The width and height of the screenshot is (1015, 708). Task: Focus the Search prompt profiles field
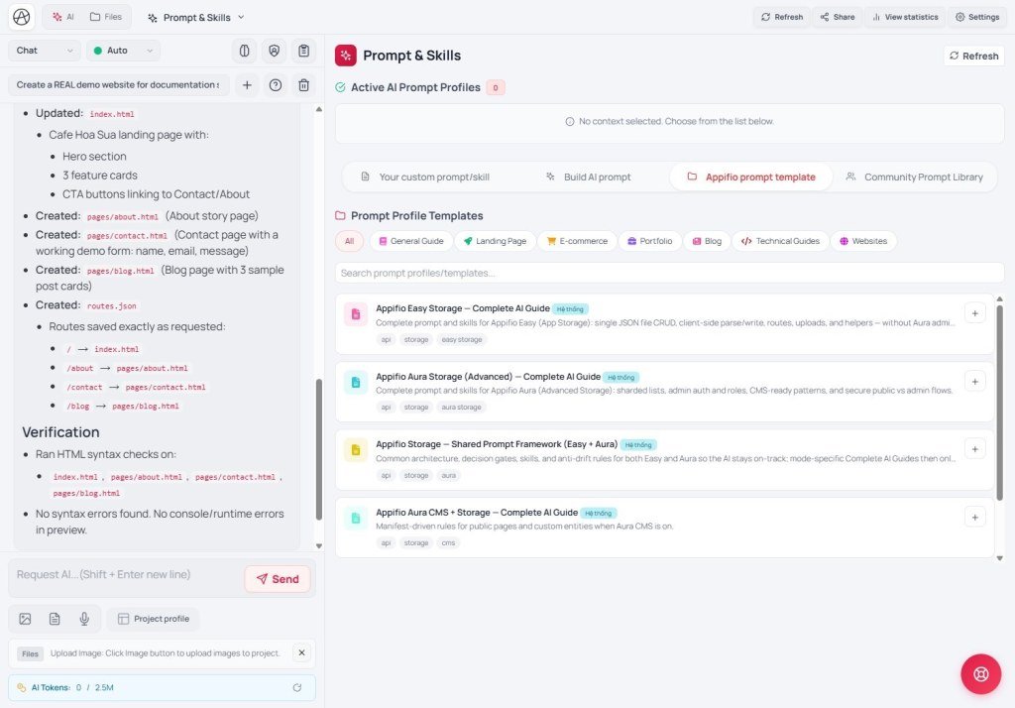[x=669, y=273]
